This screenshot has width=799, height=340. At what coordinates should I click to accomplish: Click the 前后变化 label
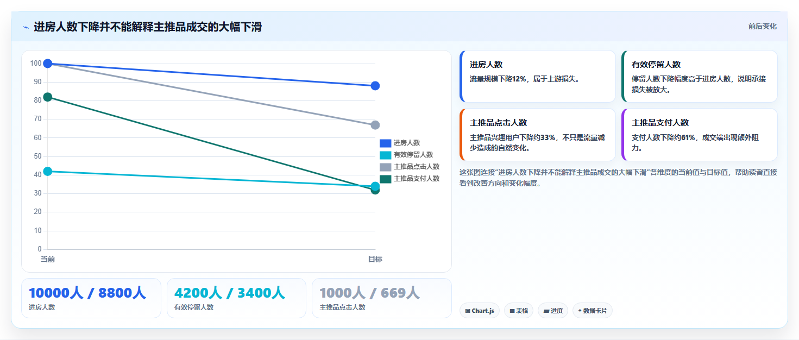click(762, 26)
